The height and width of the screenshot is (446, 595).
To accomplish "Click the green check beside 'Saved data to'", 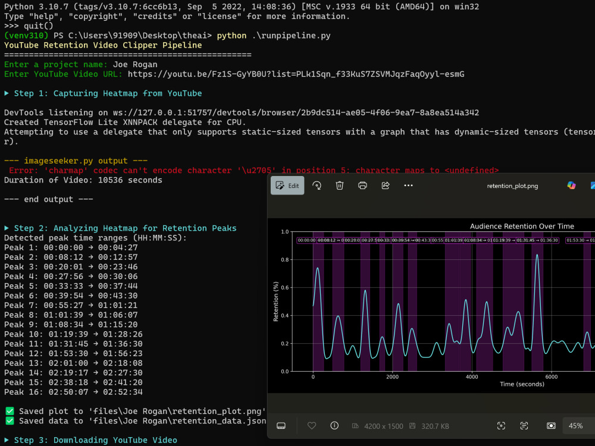I will pos(10,420).
